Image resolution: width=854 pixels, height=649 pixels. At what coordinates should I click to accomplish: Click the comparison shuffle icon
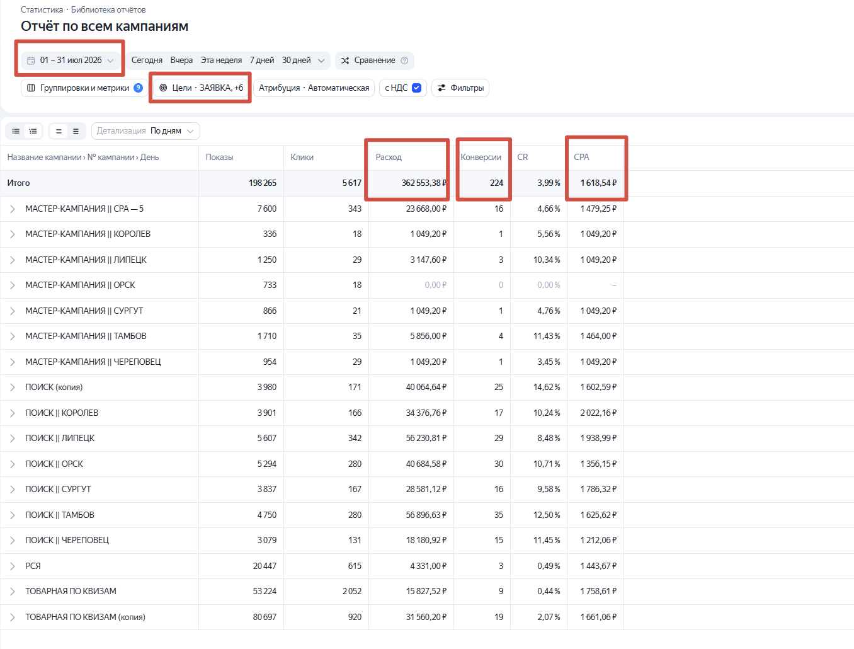(345, 60)
